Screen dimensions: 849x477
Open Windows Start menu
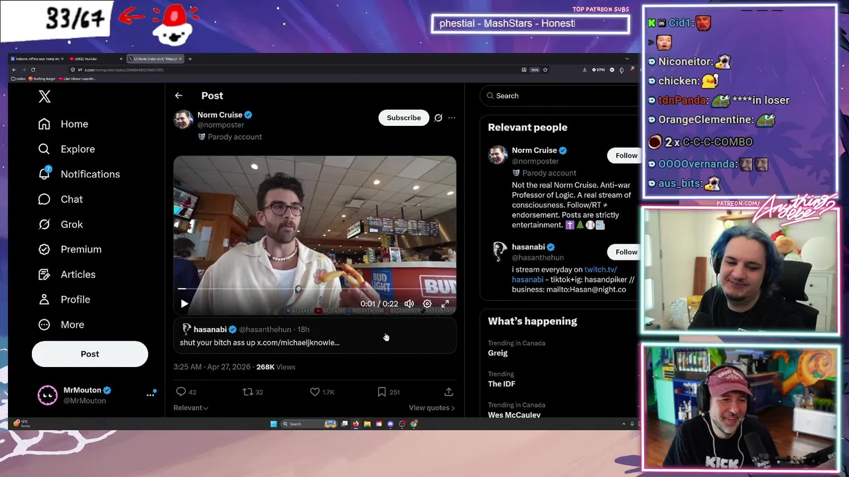click(x=273, y=424)
